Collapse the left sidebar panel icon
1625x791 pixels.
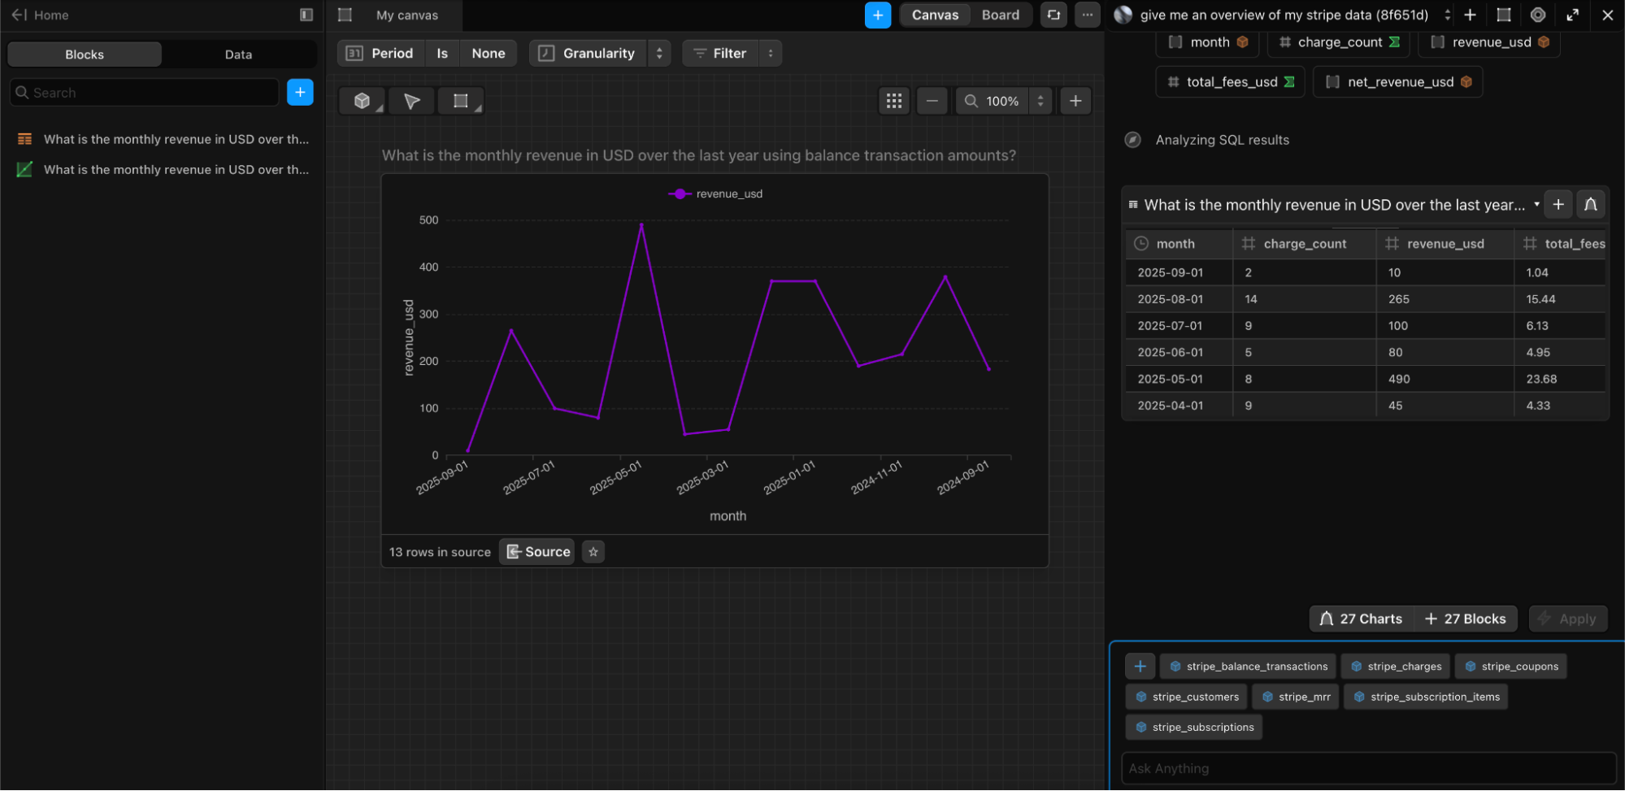coord(306,15)
